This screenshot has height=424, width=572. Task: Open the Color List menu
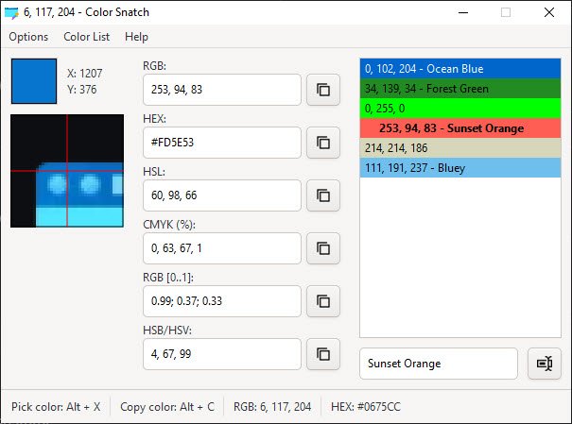click(87, 37)
